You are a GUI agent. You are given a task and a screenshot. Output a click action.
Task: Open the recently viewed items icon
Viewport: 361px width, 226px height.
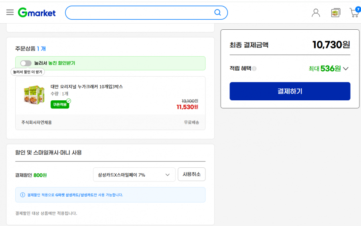336,13
